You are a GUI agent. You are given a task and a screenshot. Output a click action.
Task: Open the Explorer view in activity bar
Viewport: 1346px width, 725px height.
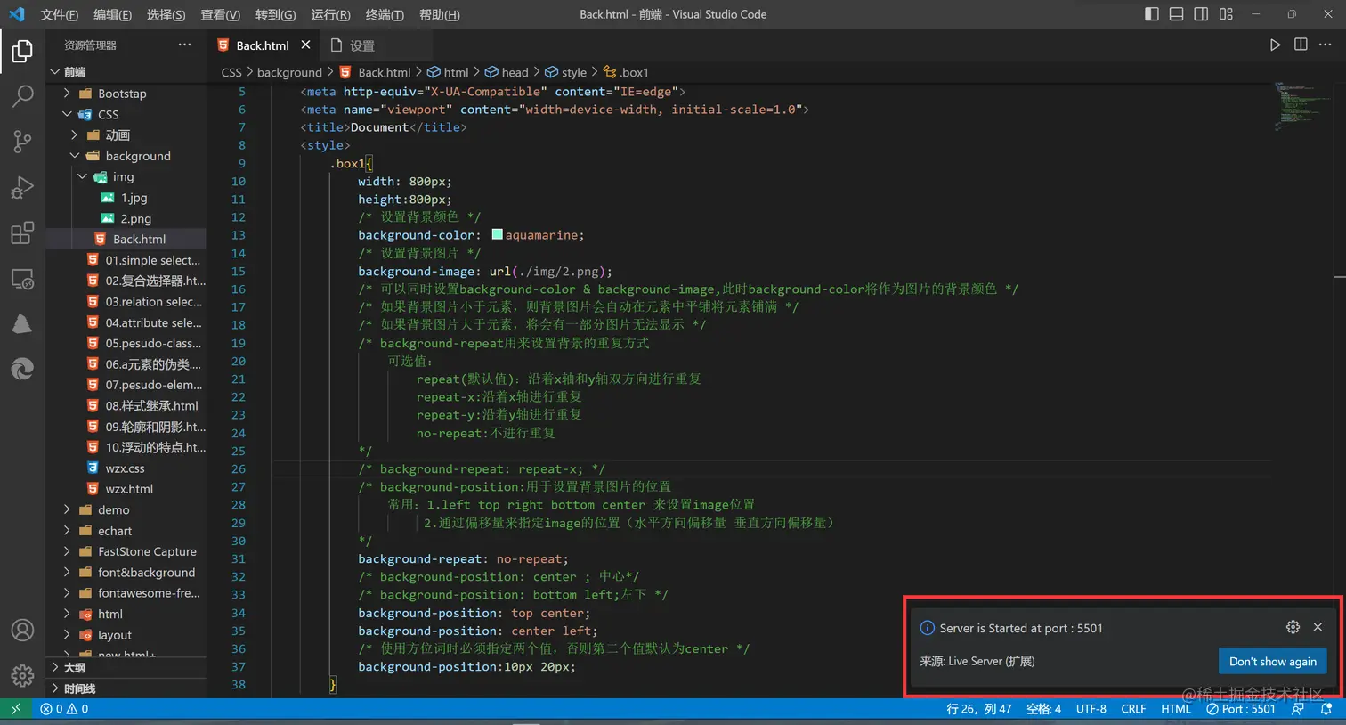pos(22,51)
